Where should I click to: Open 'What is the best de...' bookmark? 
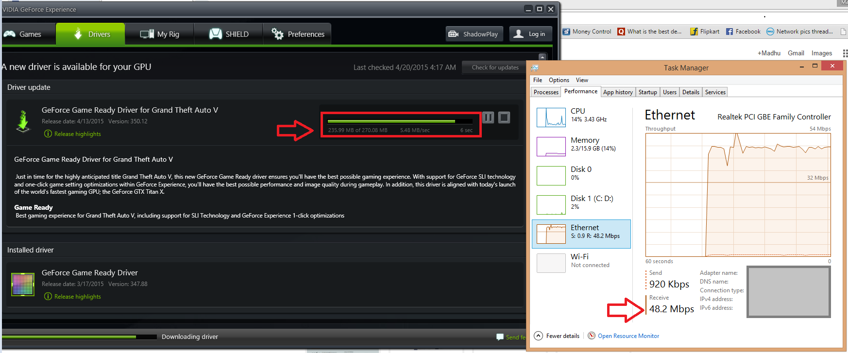(649, 32)
